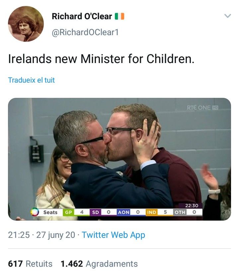Image resolution: width=239 pixels, height=272 pixels.
Task: Click the Irish flag emoji beside the name
Action: tap(119, 16)
